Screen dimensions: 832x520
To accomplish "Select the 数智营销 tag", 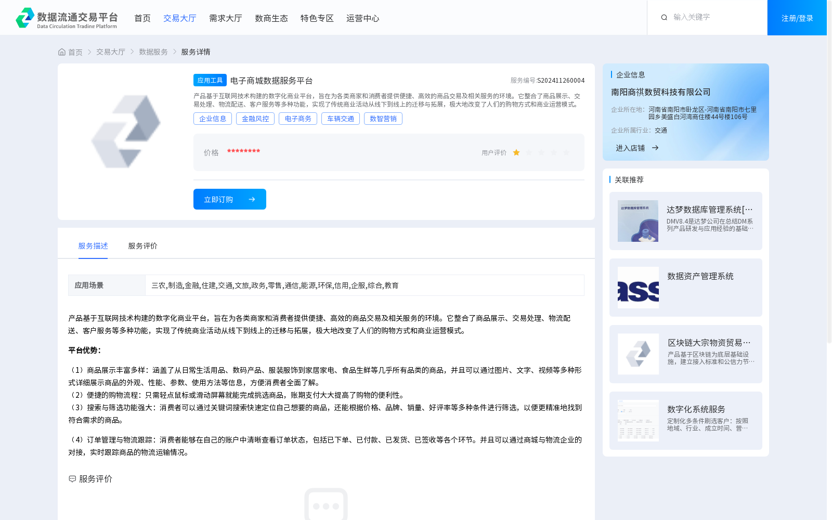I will click(x=383, y=119).
